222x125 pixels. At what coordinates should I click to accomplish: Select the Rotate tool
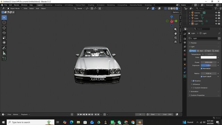[x=4, y=33]
